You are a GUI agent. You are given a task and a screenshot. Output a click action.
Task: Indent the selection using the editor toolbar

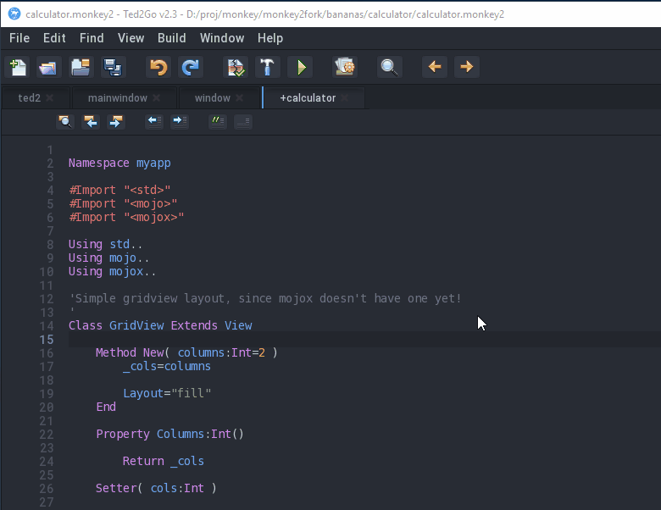click(180, 121)
